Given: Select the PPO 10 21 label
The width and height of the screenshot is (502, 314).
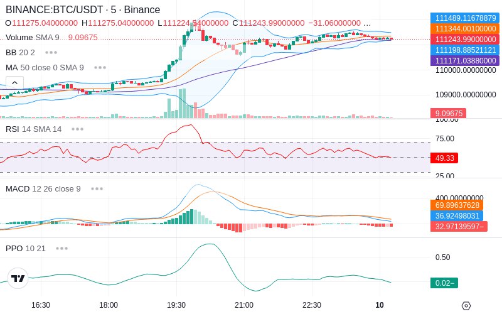Looking at the screenshot, I should [26, 248].
